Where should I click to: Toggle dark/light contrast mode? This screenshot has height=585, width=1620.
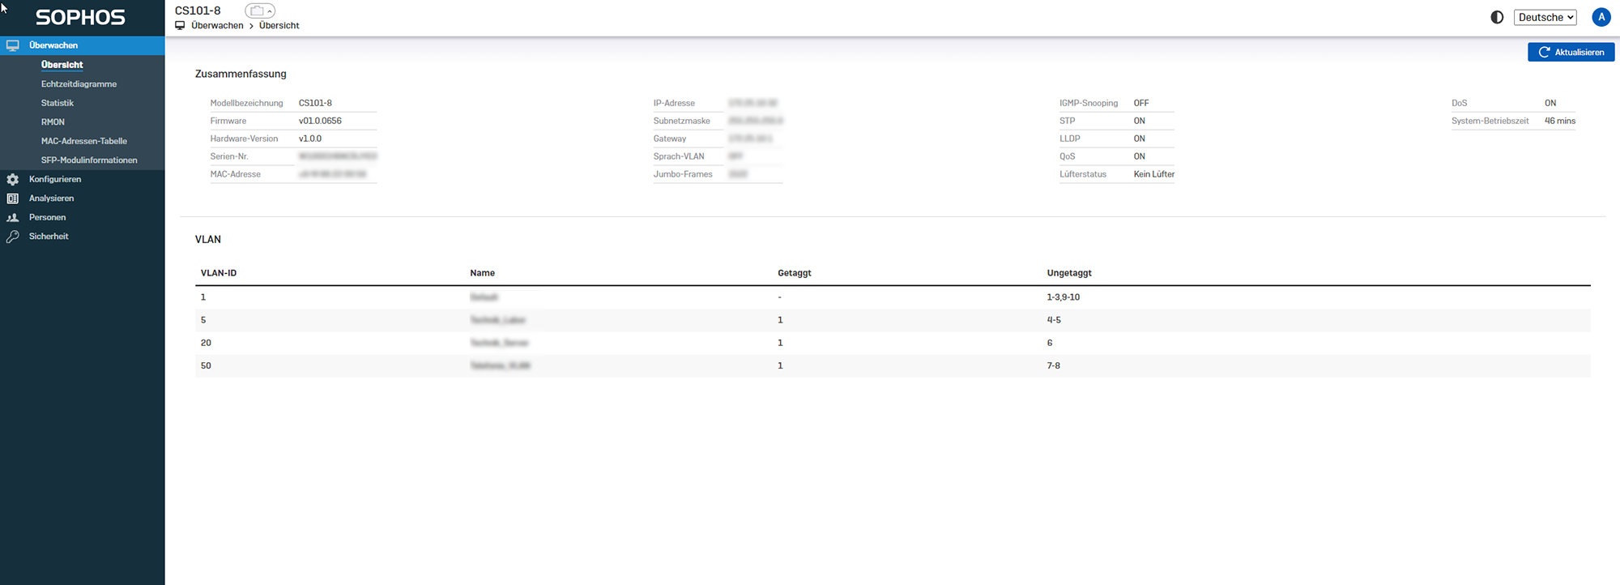coord(1497,17)
